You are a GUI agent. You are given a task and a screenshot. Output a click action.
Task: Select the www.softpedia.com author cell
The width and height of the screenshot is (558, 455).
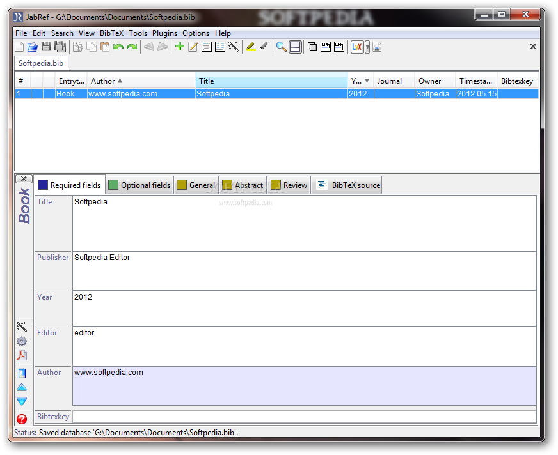tap(141, 94)
